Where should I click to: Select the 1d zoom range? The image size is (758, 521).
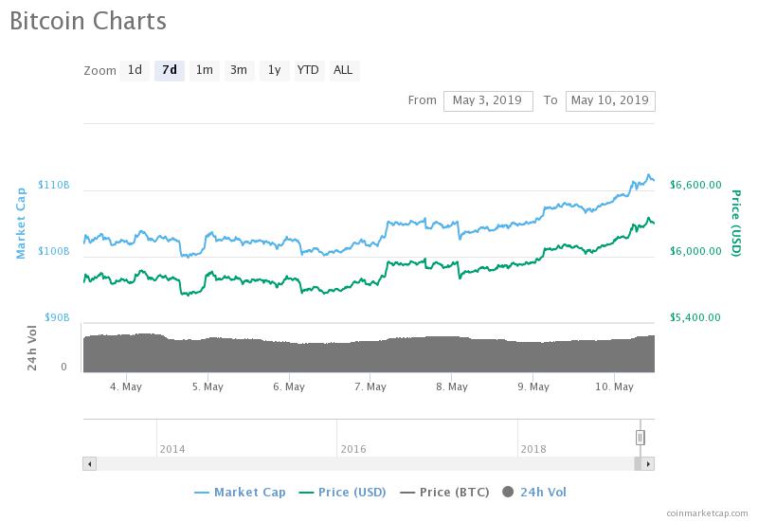coord(135,70)
